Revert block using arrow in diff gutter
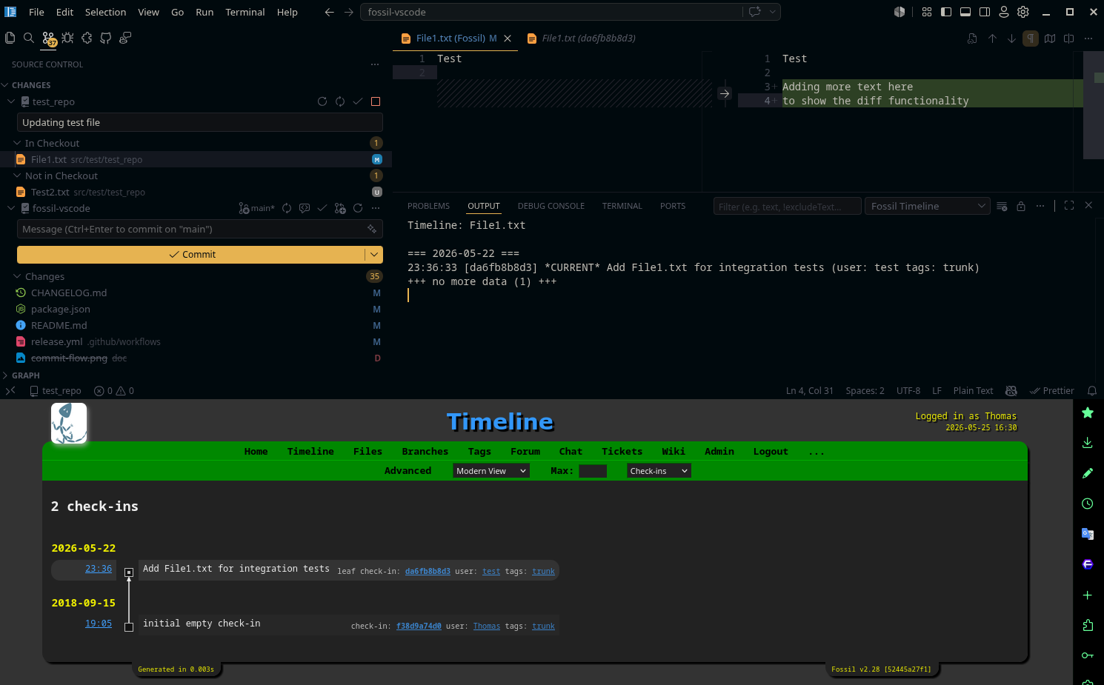Image resolution: width=1104 pixels, height=685 pixels. pos(725,93)
